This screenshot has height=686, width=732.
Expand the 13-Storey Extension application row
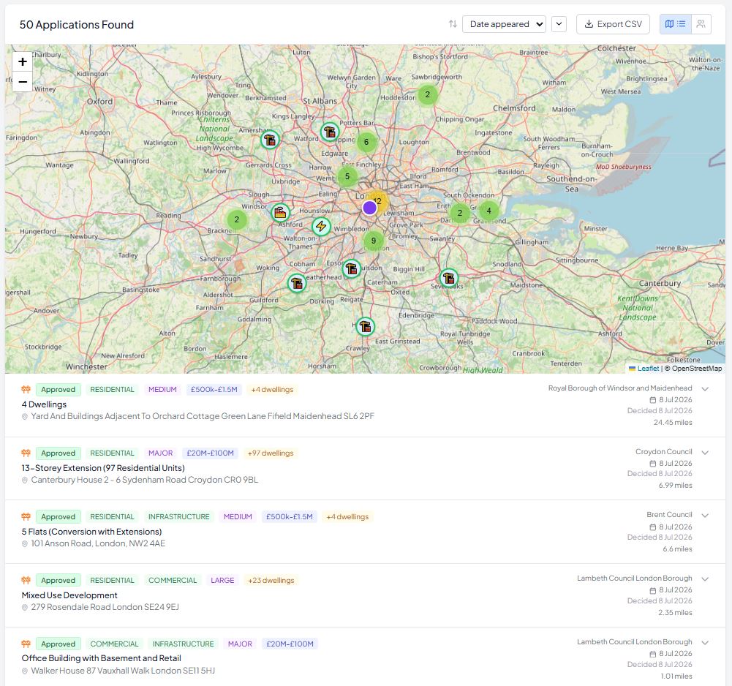tap(705, 452)
